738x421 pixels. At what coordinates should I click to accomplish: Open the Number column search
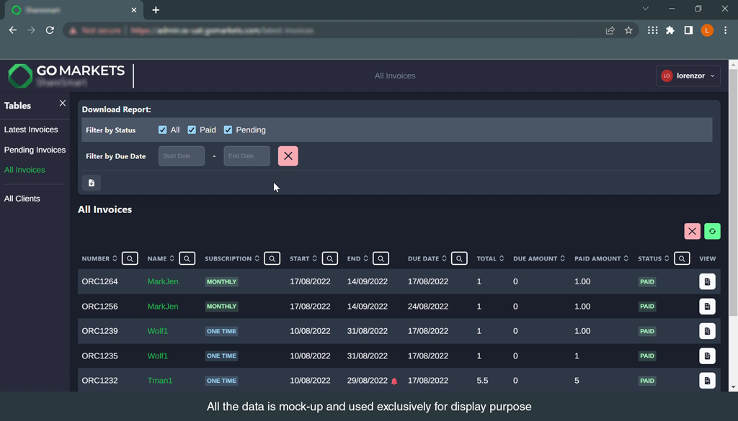130,258
